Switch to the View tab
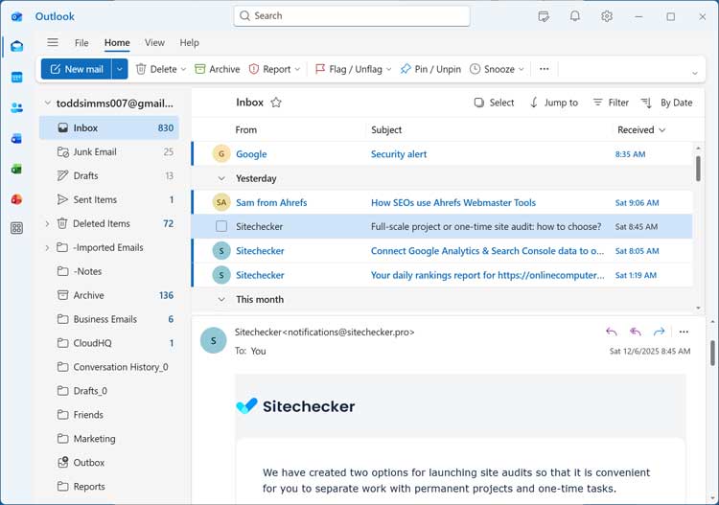Screen dimensions: 719x505 coord(154,42)
